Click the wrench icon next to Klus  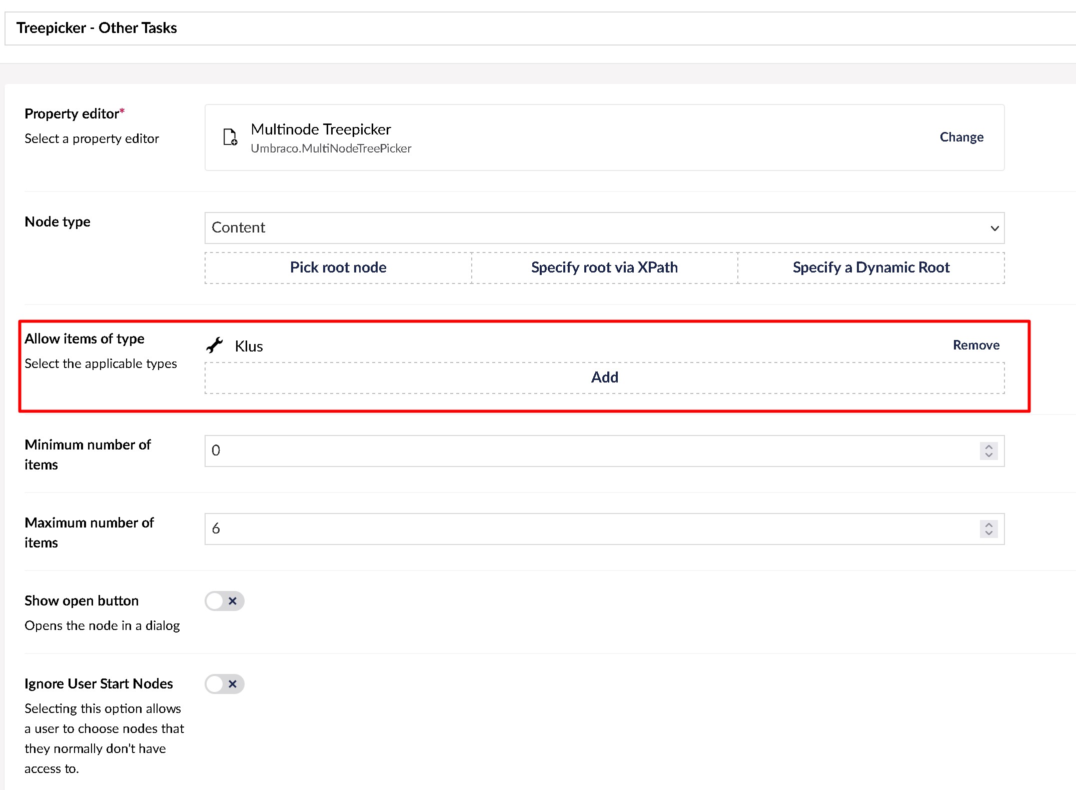215,345
